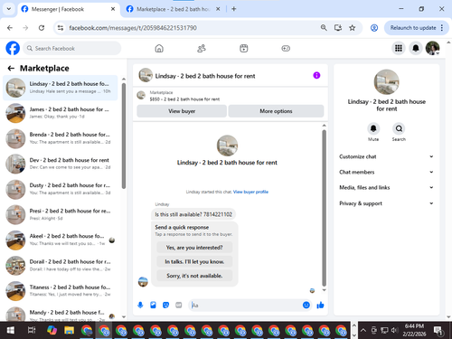Open the Gaming icon in top navigation

(286, 48)
